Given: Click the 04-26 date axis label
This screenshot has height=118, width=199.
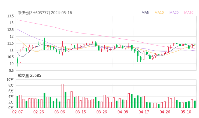Looking at the screenshot, I should (165, 112).
